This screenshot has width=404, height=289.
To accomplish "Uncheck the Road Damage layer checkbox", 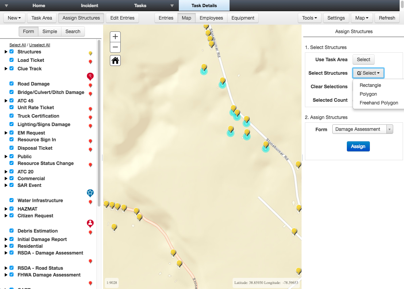I will [x=11, y=84].
